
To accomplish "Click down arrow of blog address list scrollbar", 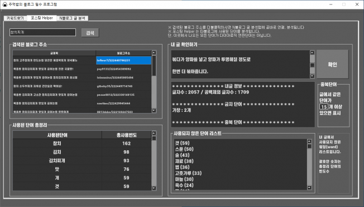I will 154,111.
